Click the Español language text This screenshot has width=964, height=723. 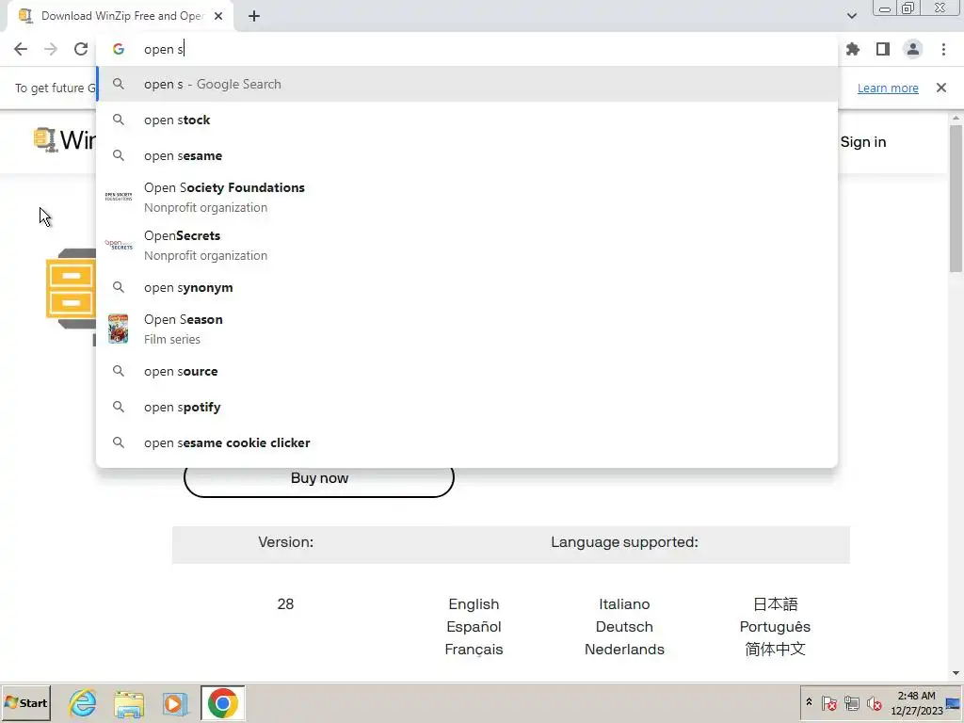(x=474, y=627)
